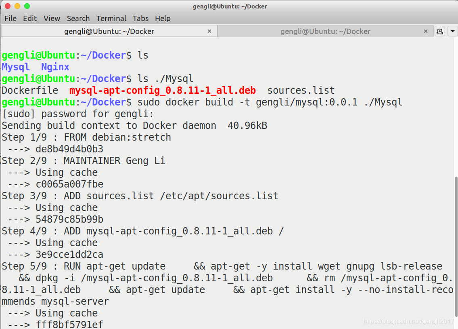Open the Terminal menu
458x329 pixels.
(x=111, y=19)
